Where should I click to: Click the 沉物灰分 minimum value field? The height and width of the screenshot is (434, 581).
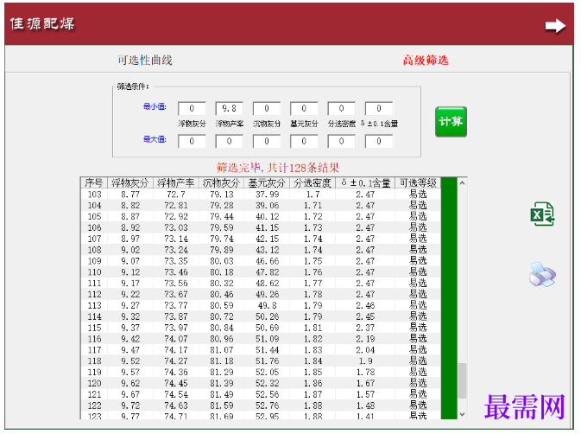(x=267, y=109)
